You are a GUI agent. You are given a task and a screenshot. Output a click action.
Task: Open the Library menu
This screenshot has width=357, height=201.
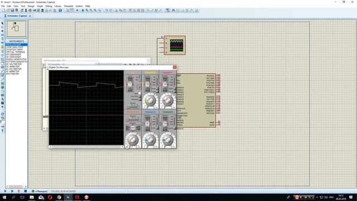pyautogui.click(x=58, y=6)
